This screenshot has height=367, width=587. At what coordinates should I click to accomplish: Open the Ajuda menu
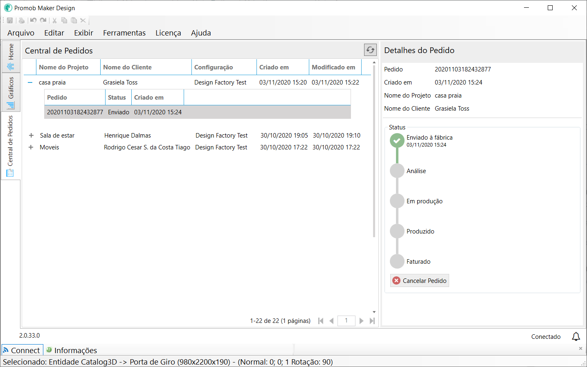(x=201, y=33)
